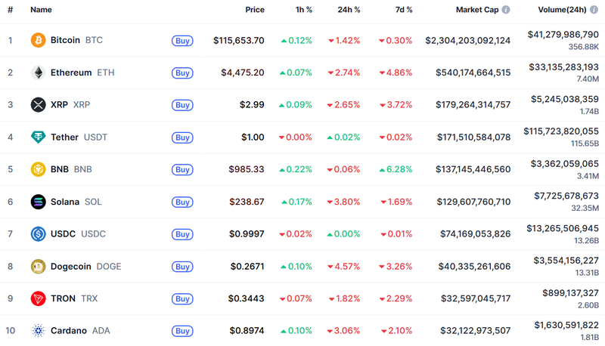The image size is (605, 346).
Task: Click the Solana logo icon
Action: point(38,202)
